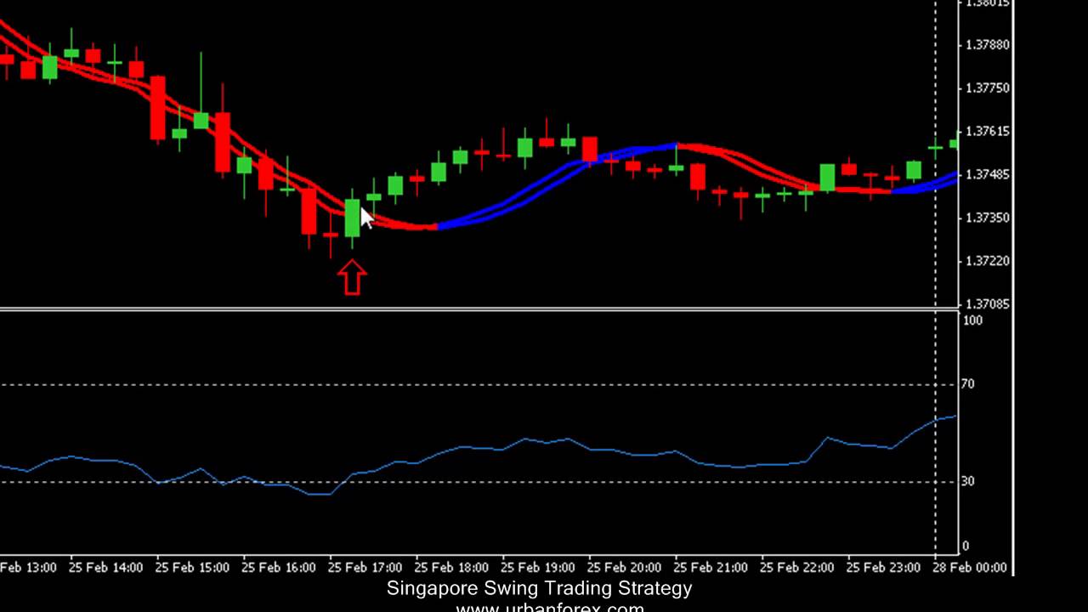
Task: Select the 25 Feb 17:00 time label
Action: 365,567
